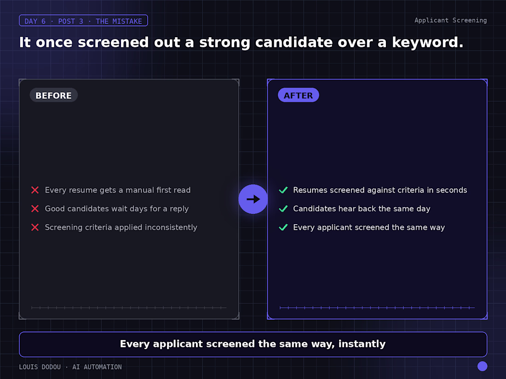
Task: Click the green check beside every applicant screened
Action: click(x=283, y=227)
